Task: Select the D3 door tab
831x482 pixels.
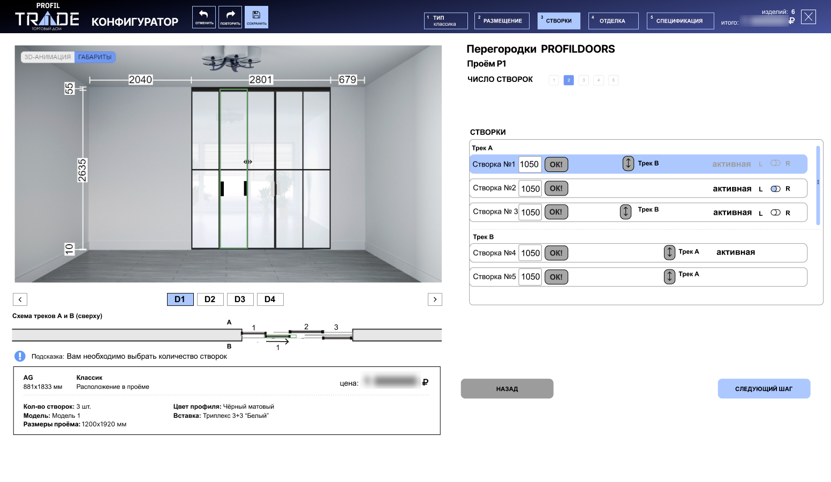Action: point(240,299)
